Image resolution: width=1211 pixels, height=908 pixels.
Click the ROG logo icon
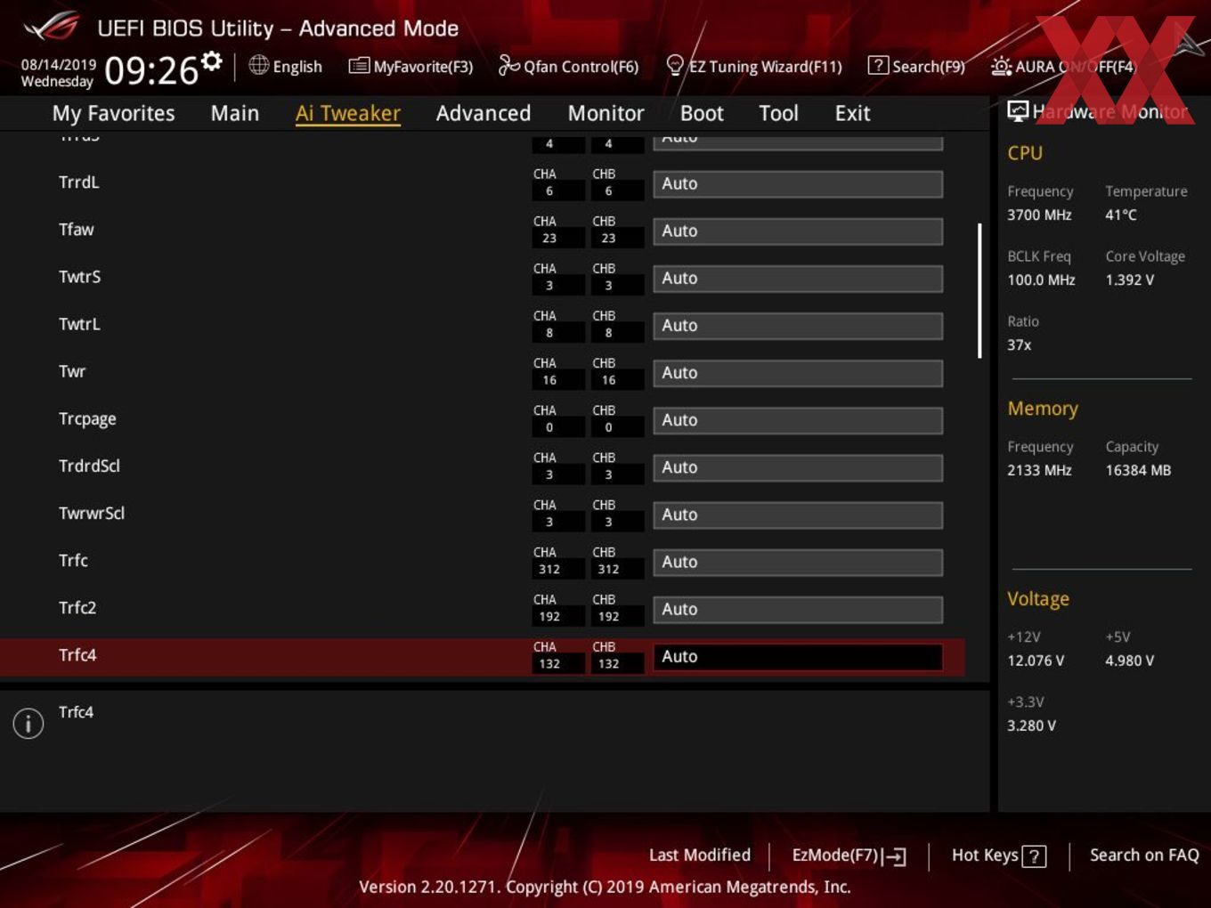[52, 27]
